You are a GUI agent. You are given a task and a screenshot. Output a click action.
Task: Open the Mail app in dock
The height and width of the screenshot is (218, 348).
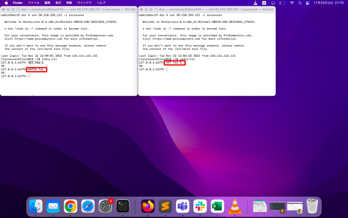53,207
